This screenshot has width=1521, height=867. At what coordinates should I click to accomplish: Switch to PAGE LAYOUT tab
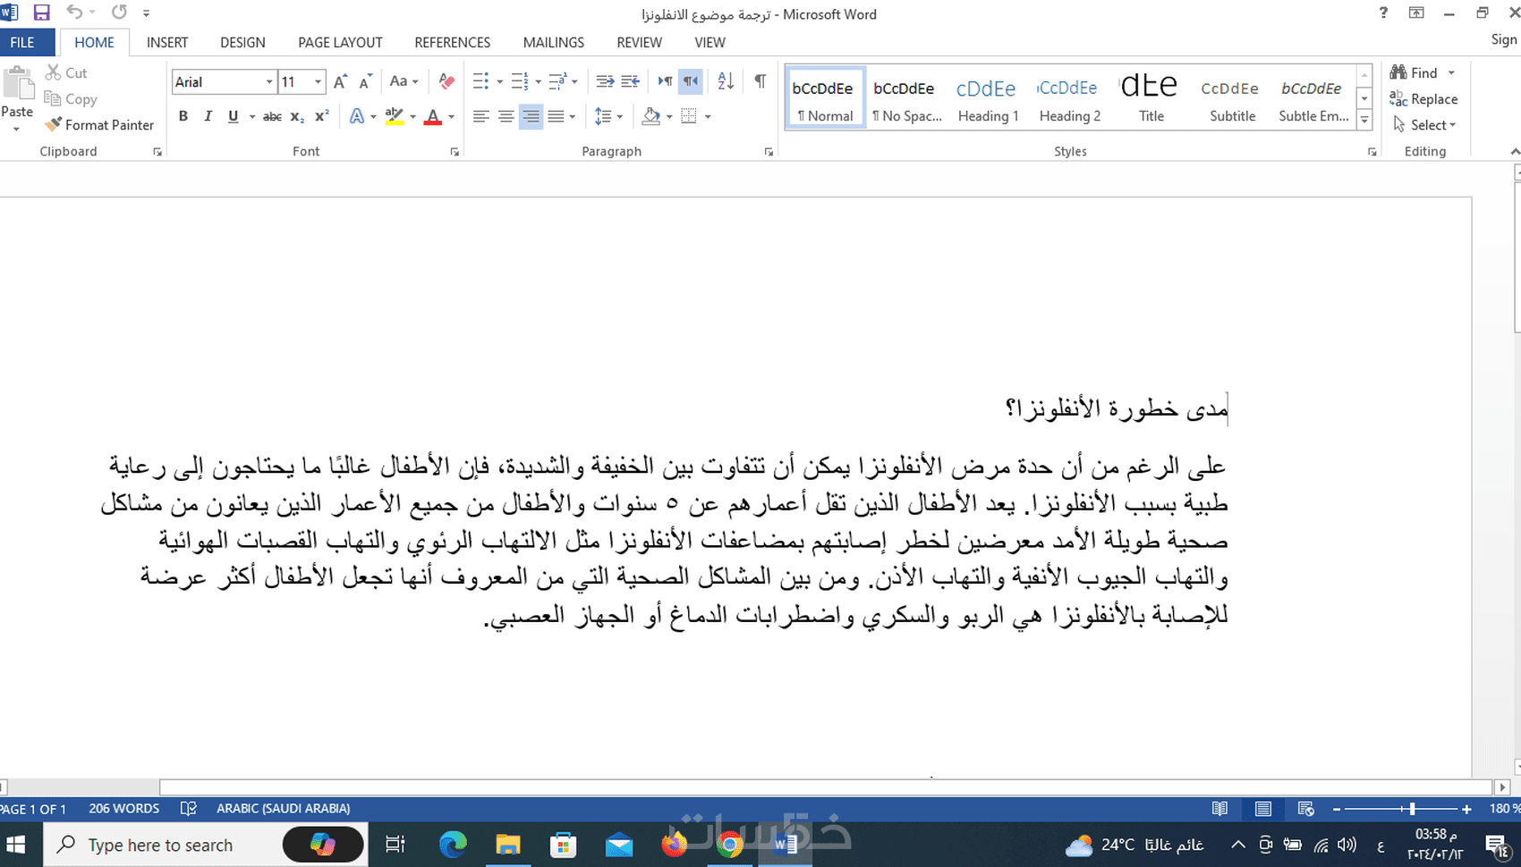340,42
